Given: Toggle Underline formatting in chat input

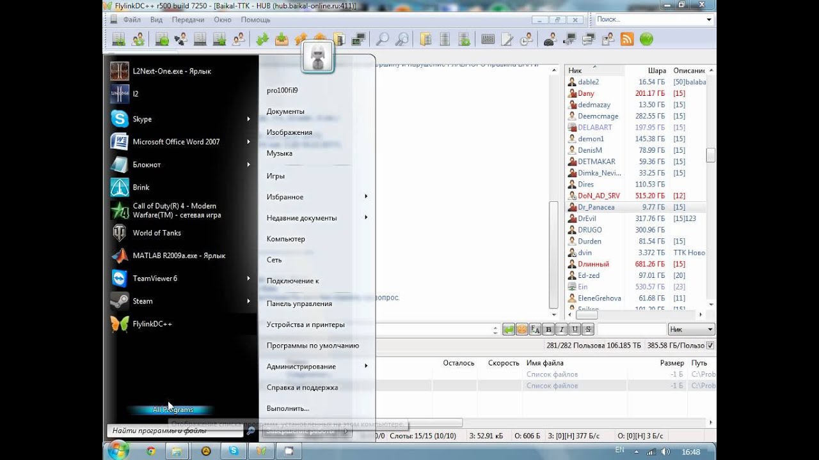Looking at the screenshot, I should (x=575, y=329).
